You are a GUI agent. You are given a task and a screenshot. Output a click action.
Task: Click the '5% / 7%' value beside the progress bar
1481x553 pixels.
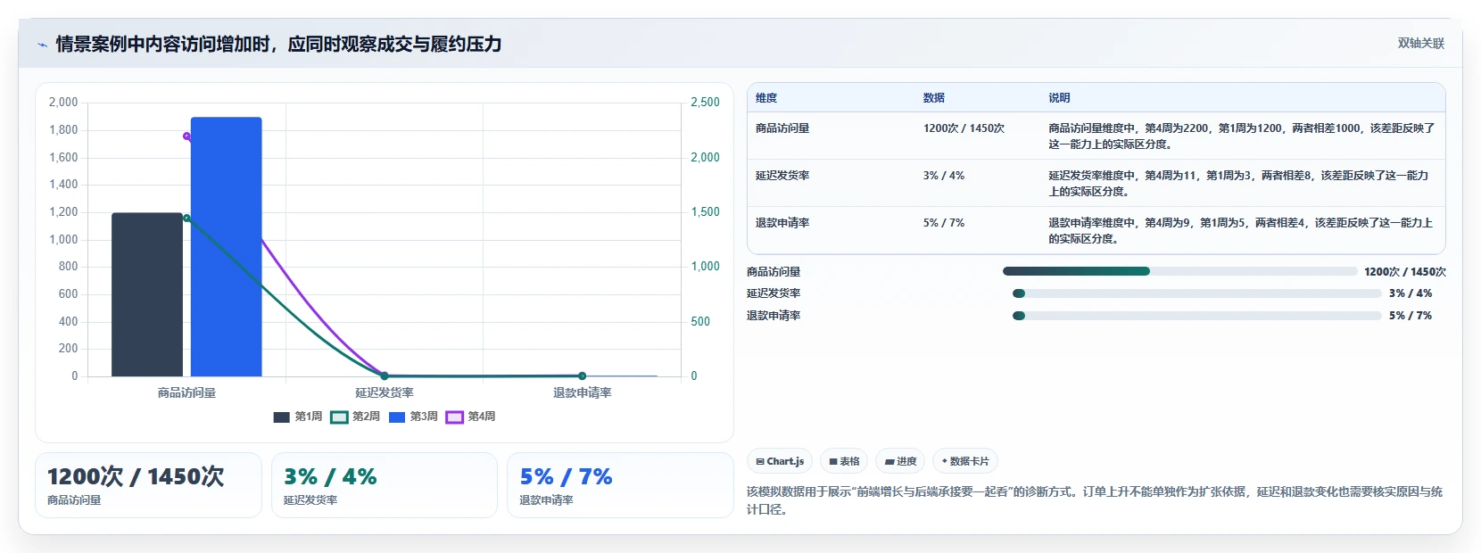pos(1411,316)
